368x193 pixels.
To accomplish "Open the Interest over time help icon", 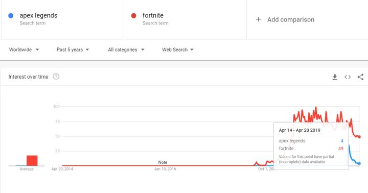I will pyautogui.click(x=56, y=77).
